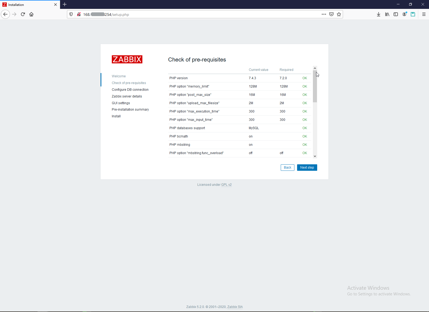This screenshot has width=429, height=312.
Task: Click the browser Back arrow button
Action: coord(5,14)
